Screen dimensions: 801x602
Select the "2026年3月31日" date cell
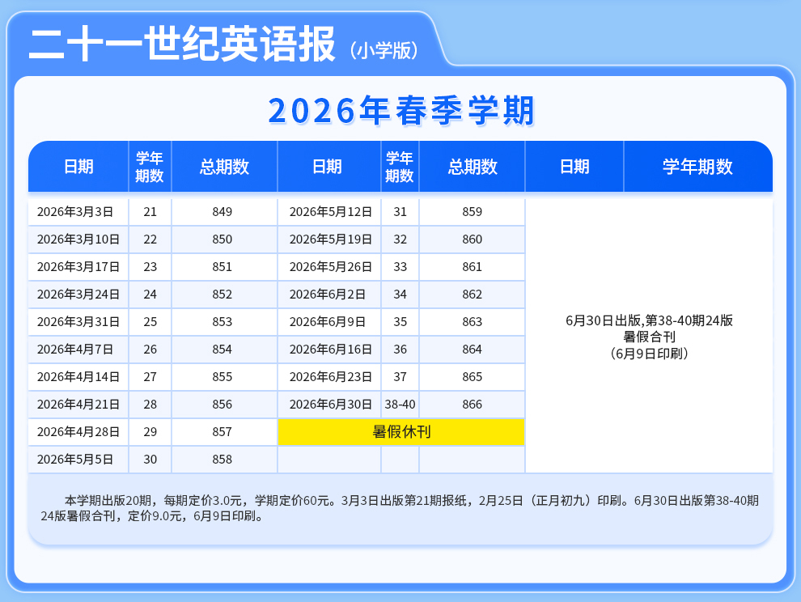tap(78, 322)
